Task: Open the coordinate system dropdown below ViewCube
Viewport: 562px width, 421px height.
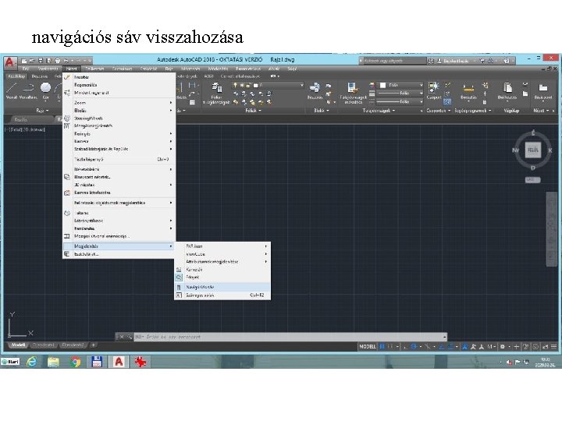Action: click(x=532, y=180)
